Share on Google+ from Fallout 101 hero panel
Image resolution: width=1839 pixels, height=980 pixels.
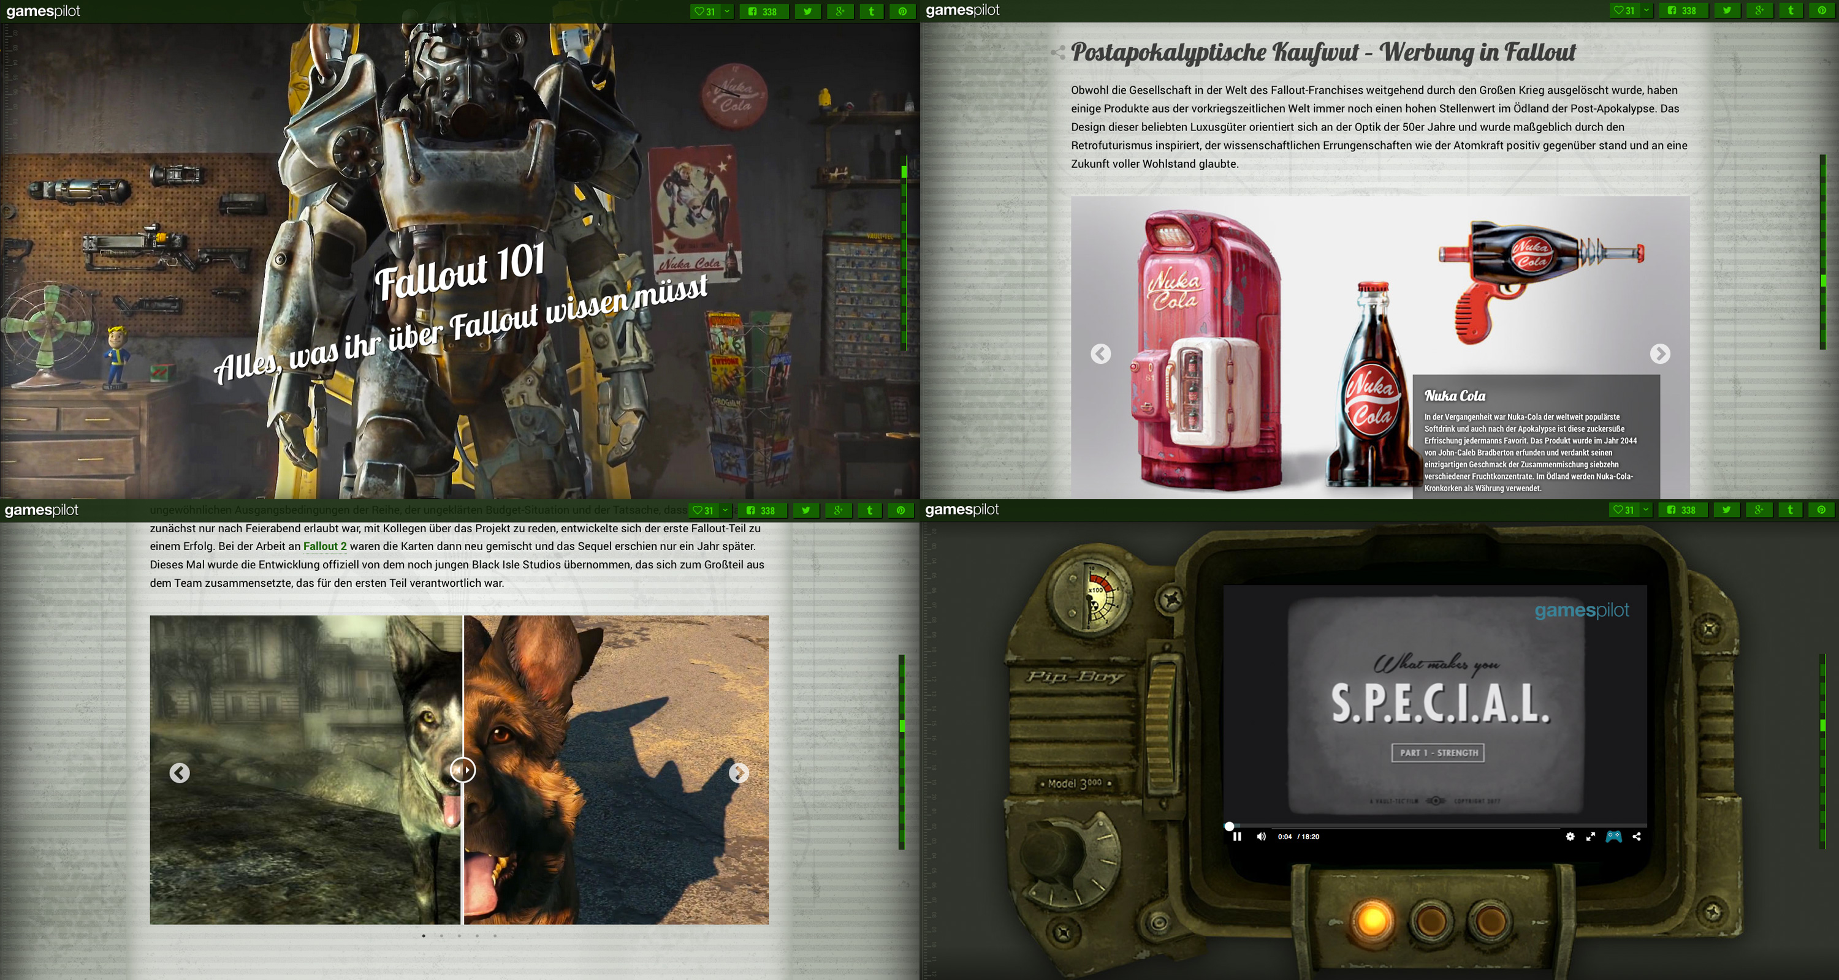coord(840,12)
